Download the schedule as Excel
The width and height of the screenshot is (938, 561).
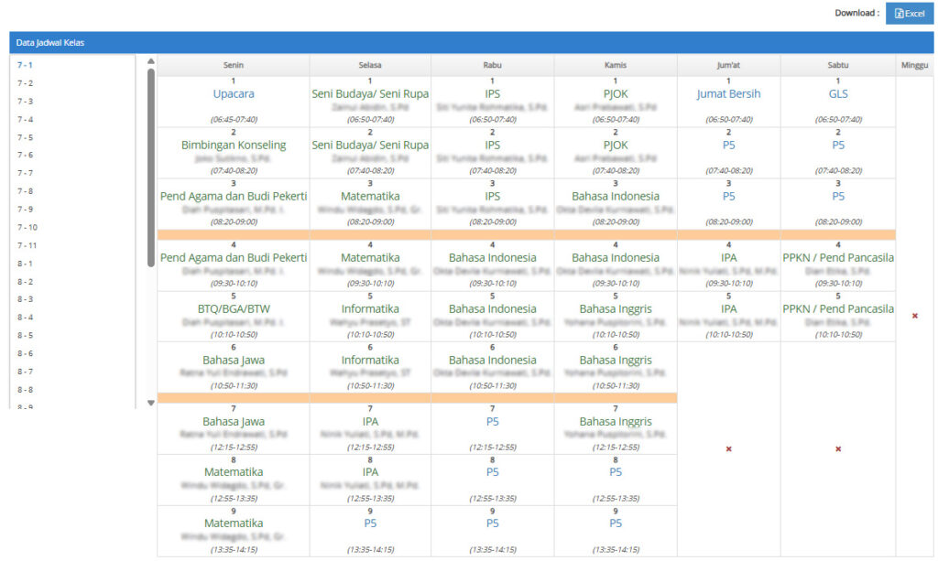[910, 13]
